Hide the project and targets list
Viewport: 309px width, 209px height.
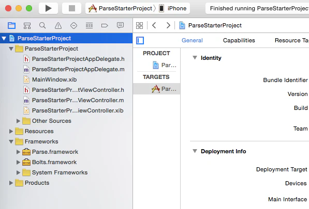click(140, 40)
